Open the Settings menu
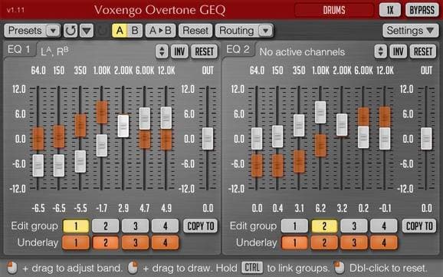Screen dimensions: 443x277 click(x=410, y=31)
